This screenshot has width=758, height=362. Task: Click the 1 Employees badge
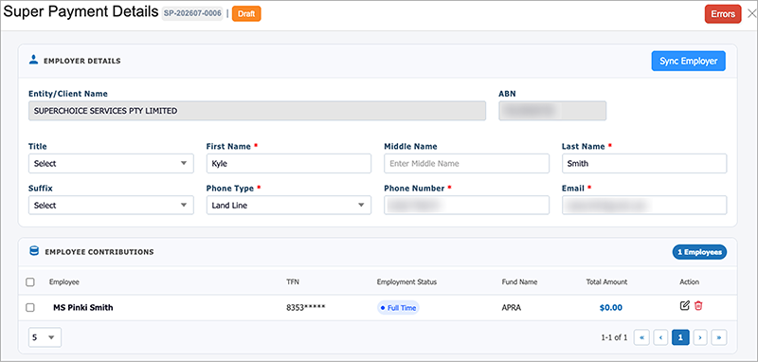(699, 252)
